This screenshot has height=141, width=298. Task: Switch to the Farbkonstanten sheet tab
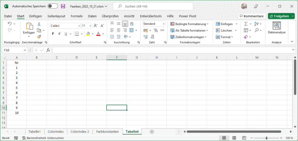[x=107, y=132]
